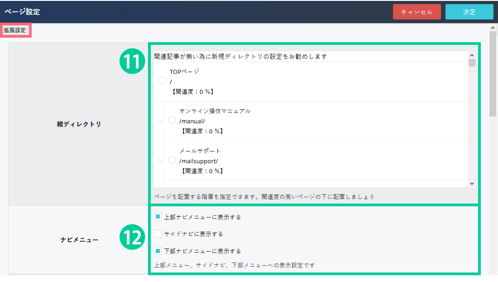This screenshot has height=282, width=498.
Task: Click the main page scrollbar up arrow
Action: [x=493, y=28]
